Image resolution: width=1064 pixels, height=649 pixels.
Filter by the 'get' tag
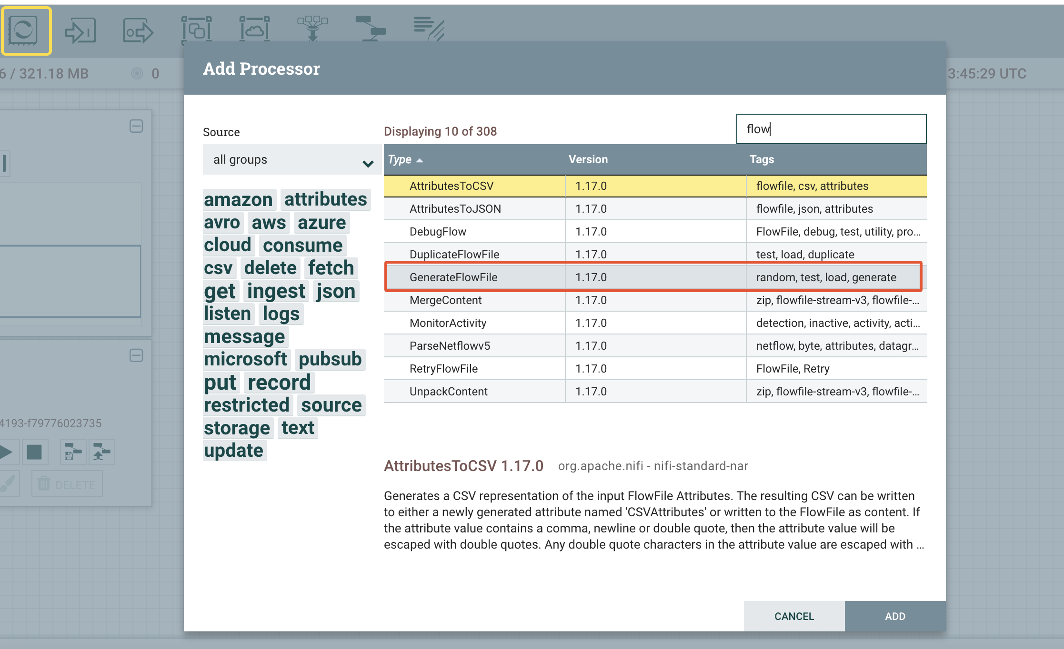[x=220, y=291]
